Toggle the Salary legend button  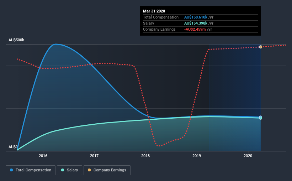tap(69, 170)
